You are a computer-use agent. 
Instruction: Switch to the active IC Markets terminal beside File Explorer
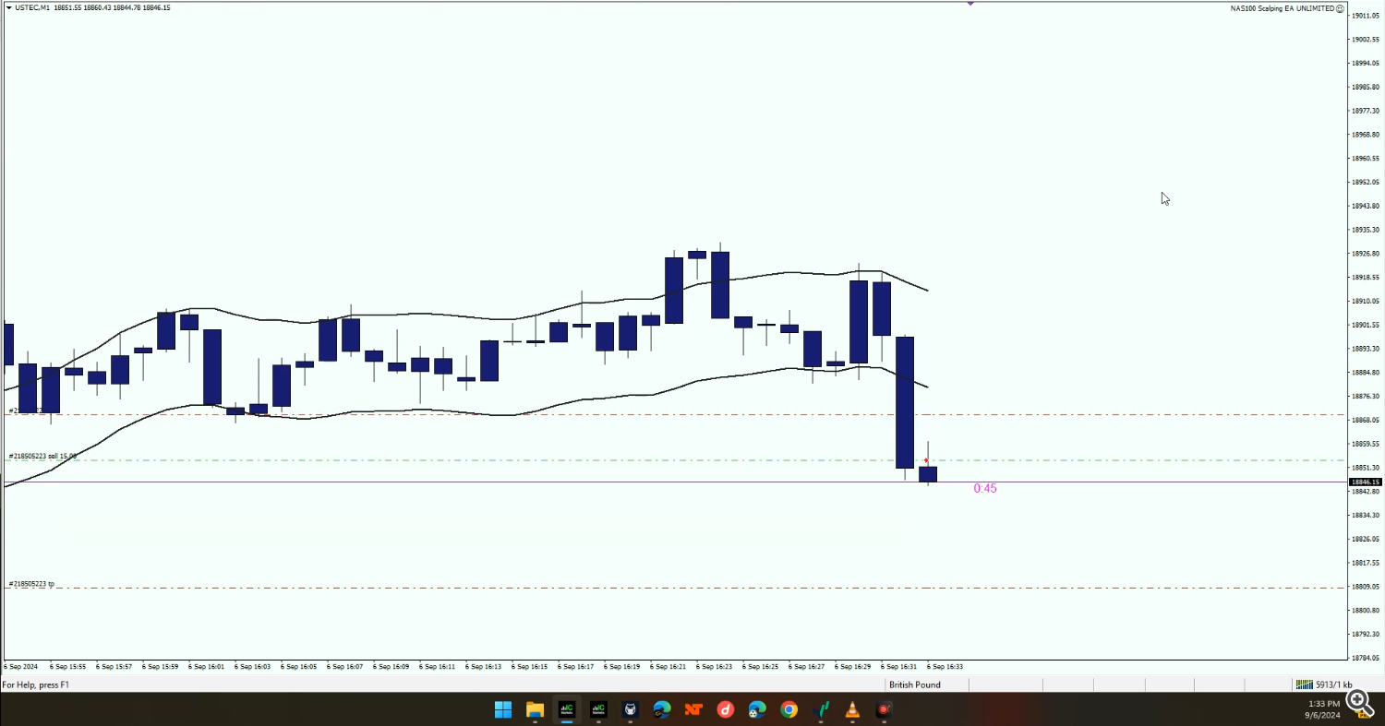pos(567,709)
